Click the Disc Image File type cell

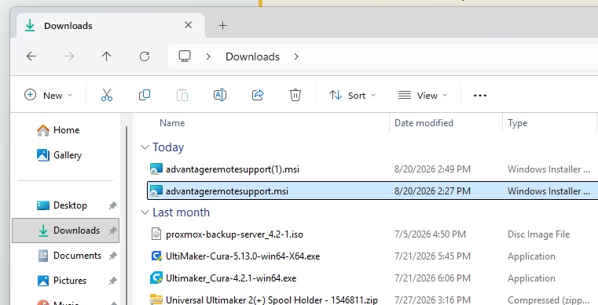538,234
